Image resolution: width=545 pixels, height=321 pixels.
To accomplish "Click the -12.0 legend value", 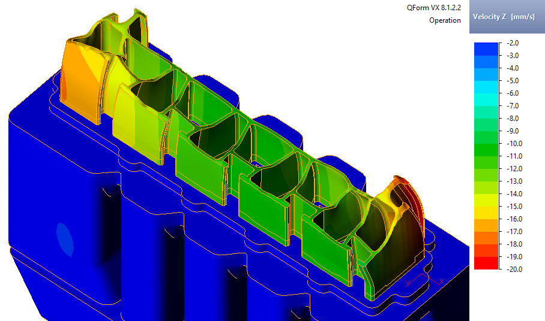I will 514,168.
